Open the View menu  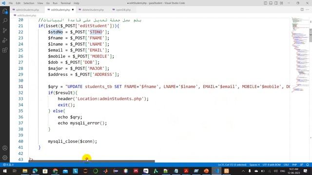pos(40,3)
